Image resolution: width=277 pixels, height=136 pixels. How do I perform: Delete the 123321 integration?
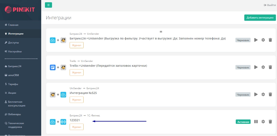[270, 122]
